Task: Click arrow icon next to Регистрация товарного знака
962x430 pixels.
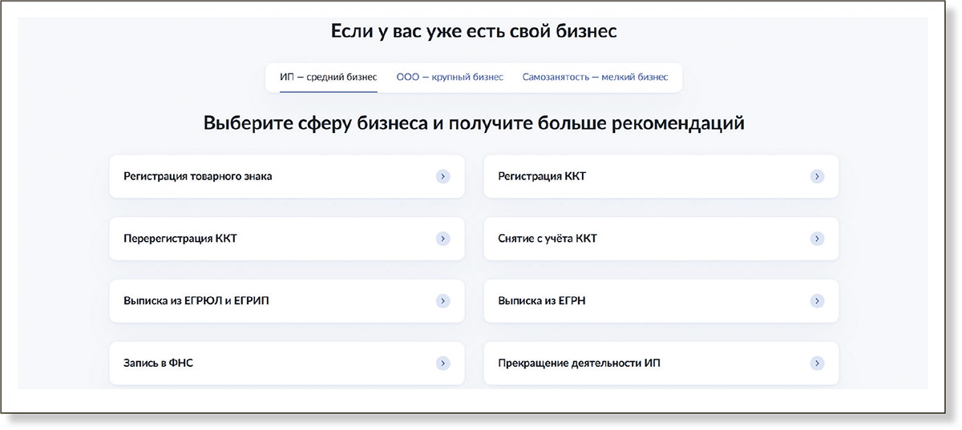Action: (443, 176)
